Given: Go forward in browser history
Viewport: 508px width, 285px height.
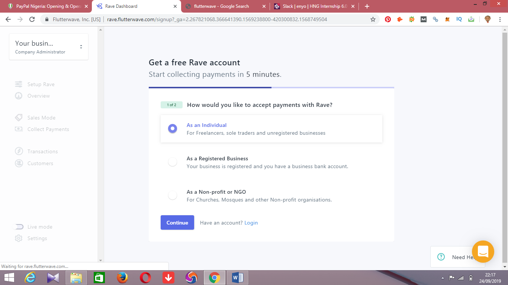Looking at the screenshot, I should (x=20, y=19).
